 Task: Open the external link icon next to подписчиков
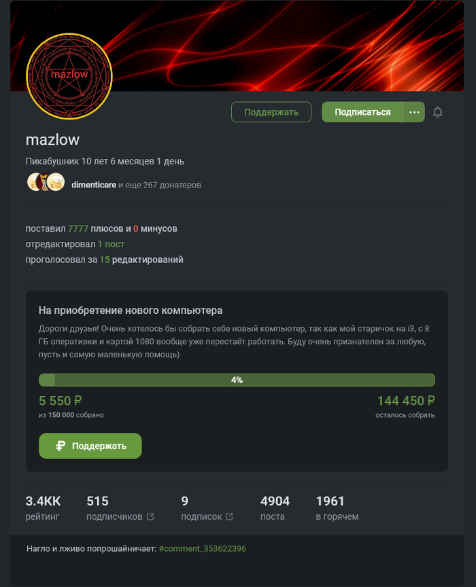tap(150, 516)
